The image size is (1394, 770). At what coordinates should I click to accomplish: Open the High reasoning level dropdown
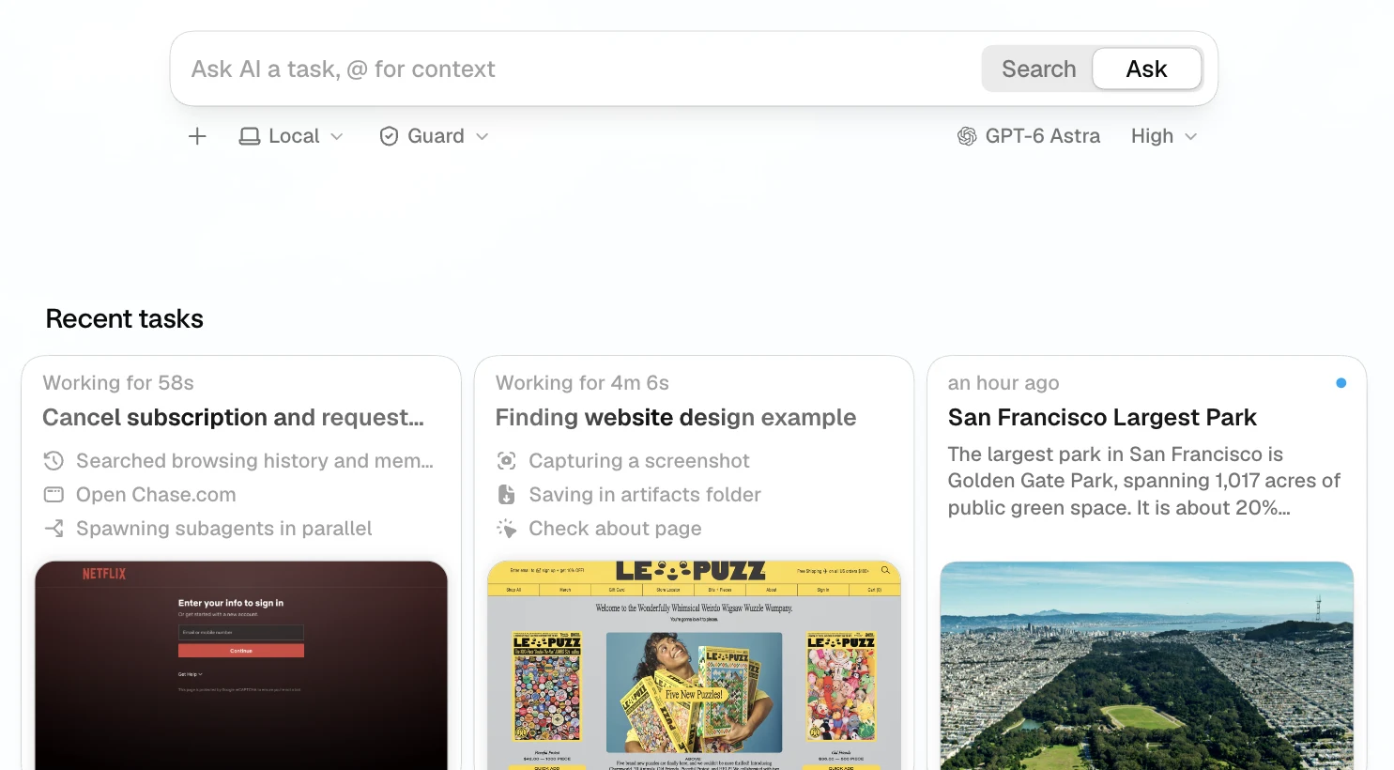1164,136
